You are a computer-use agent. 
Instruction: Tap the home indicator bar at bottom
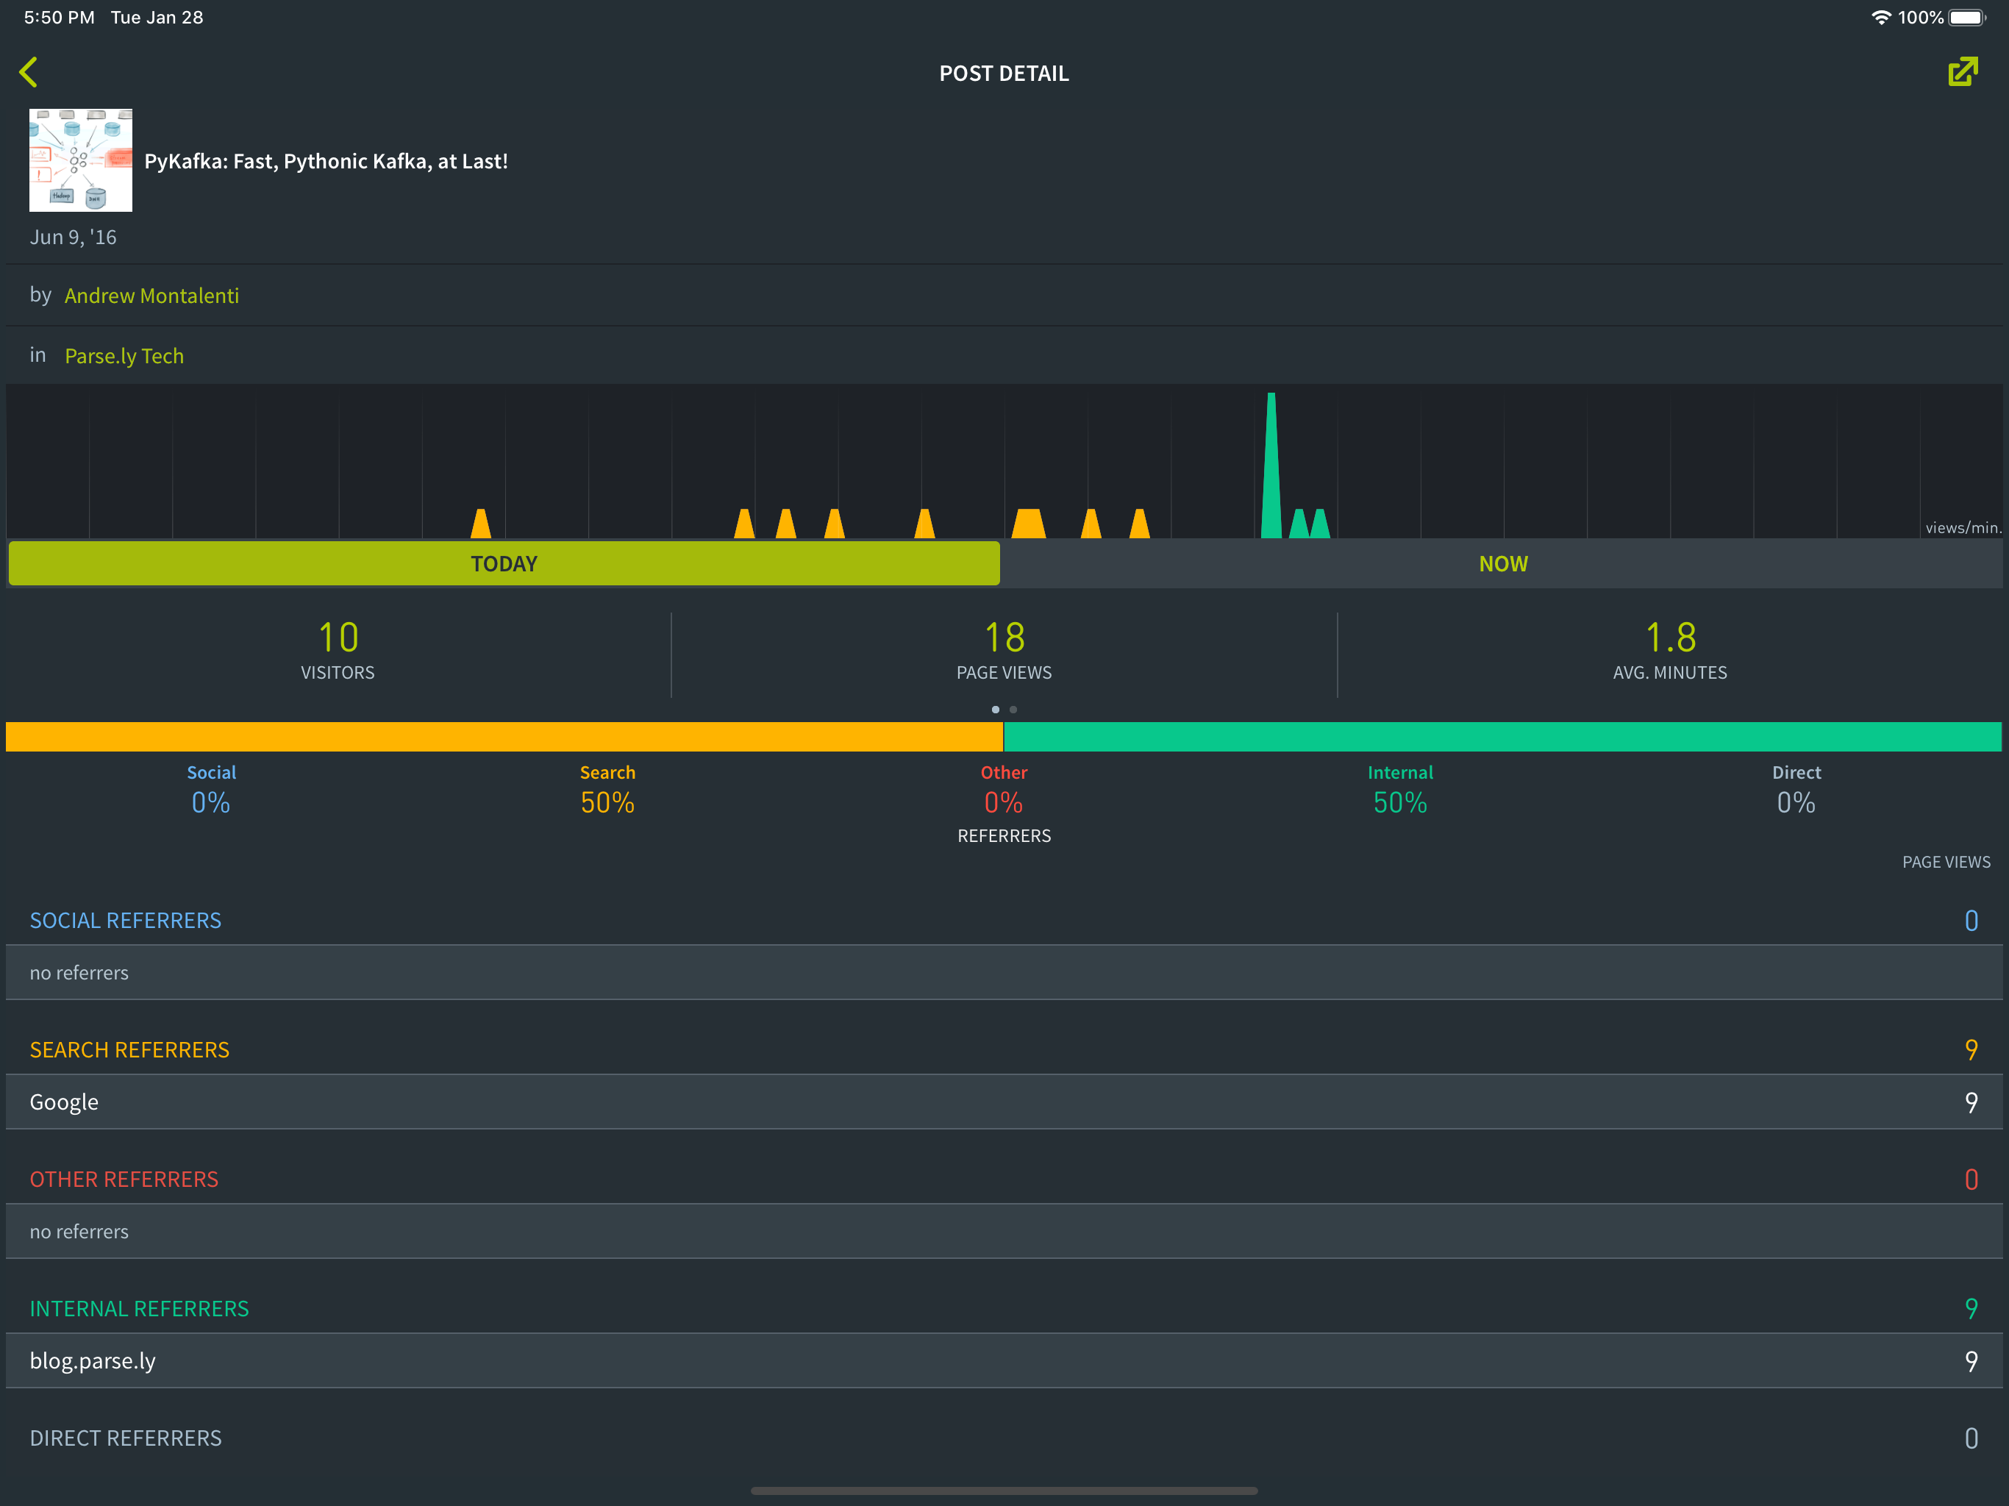[x=1004, y=1491]
